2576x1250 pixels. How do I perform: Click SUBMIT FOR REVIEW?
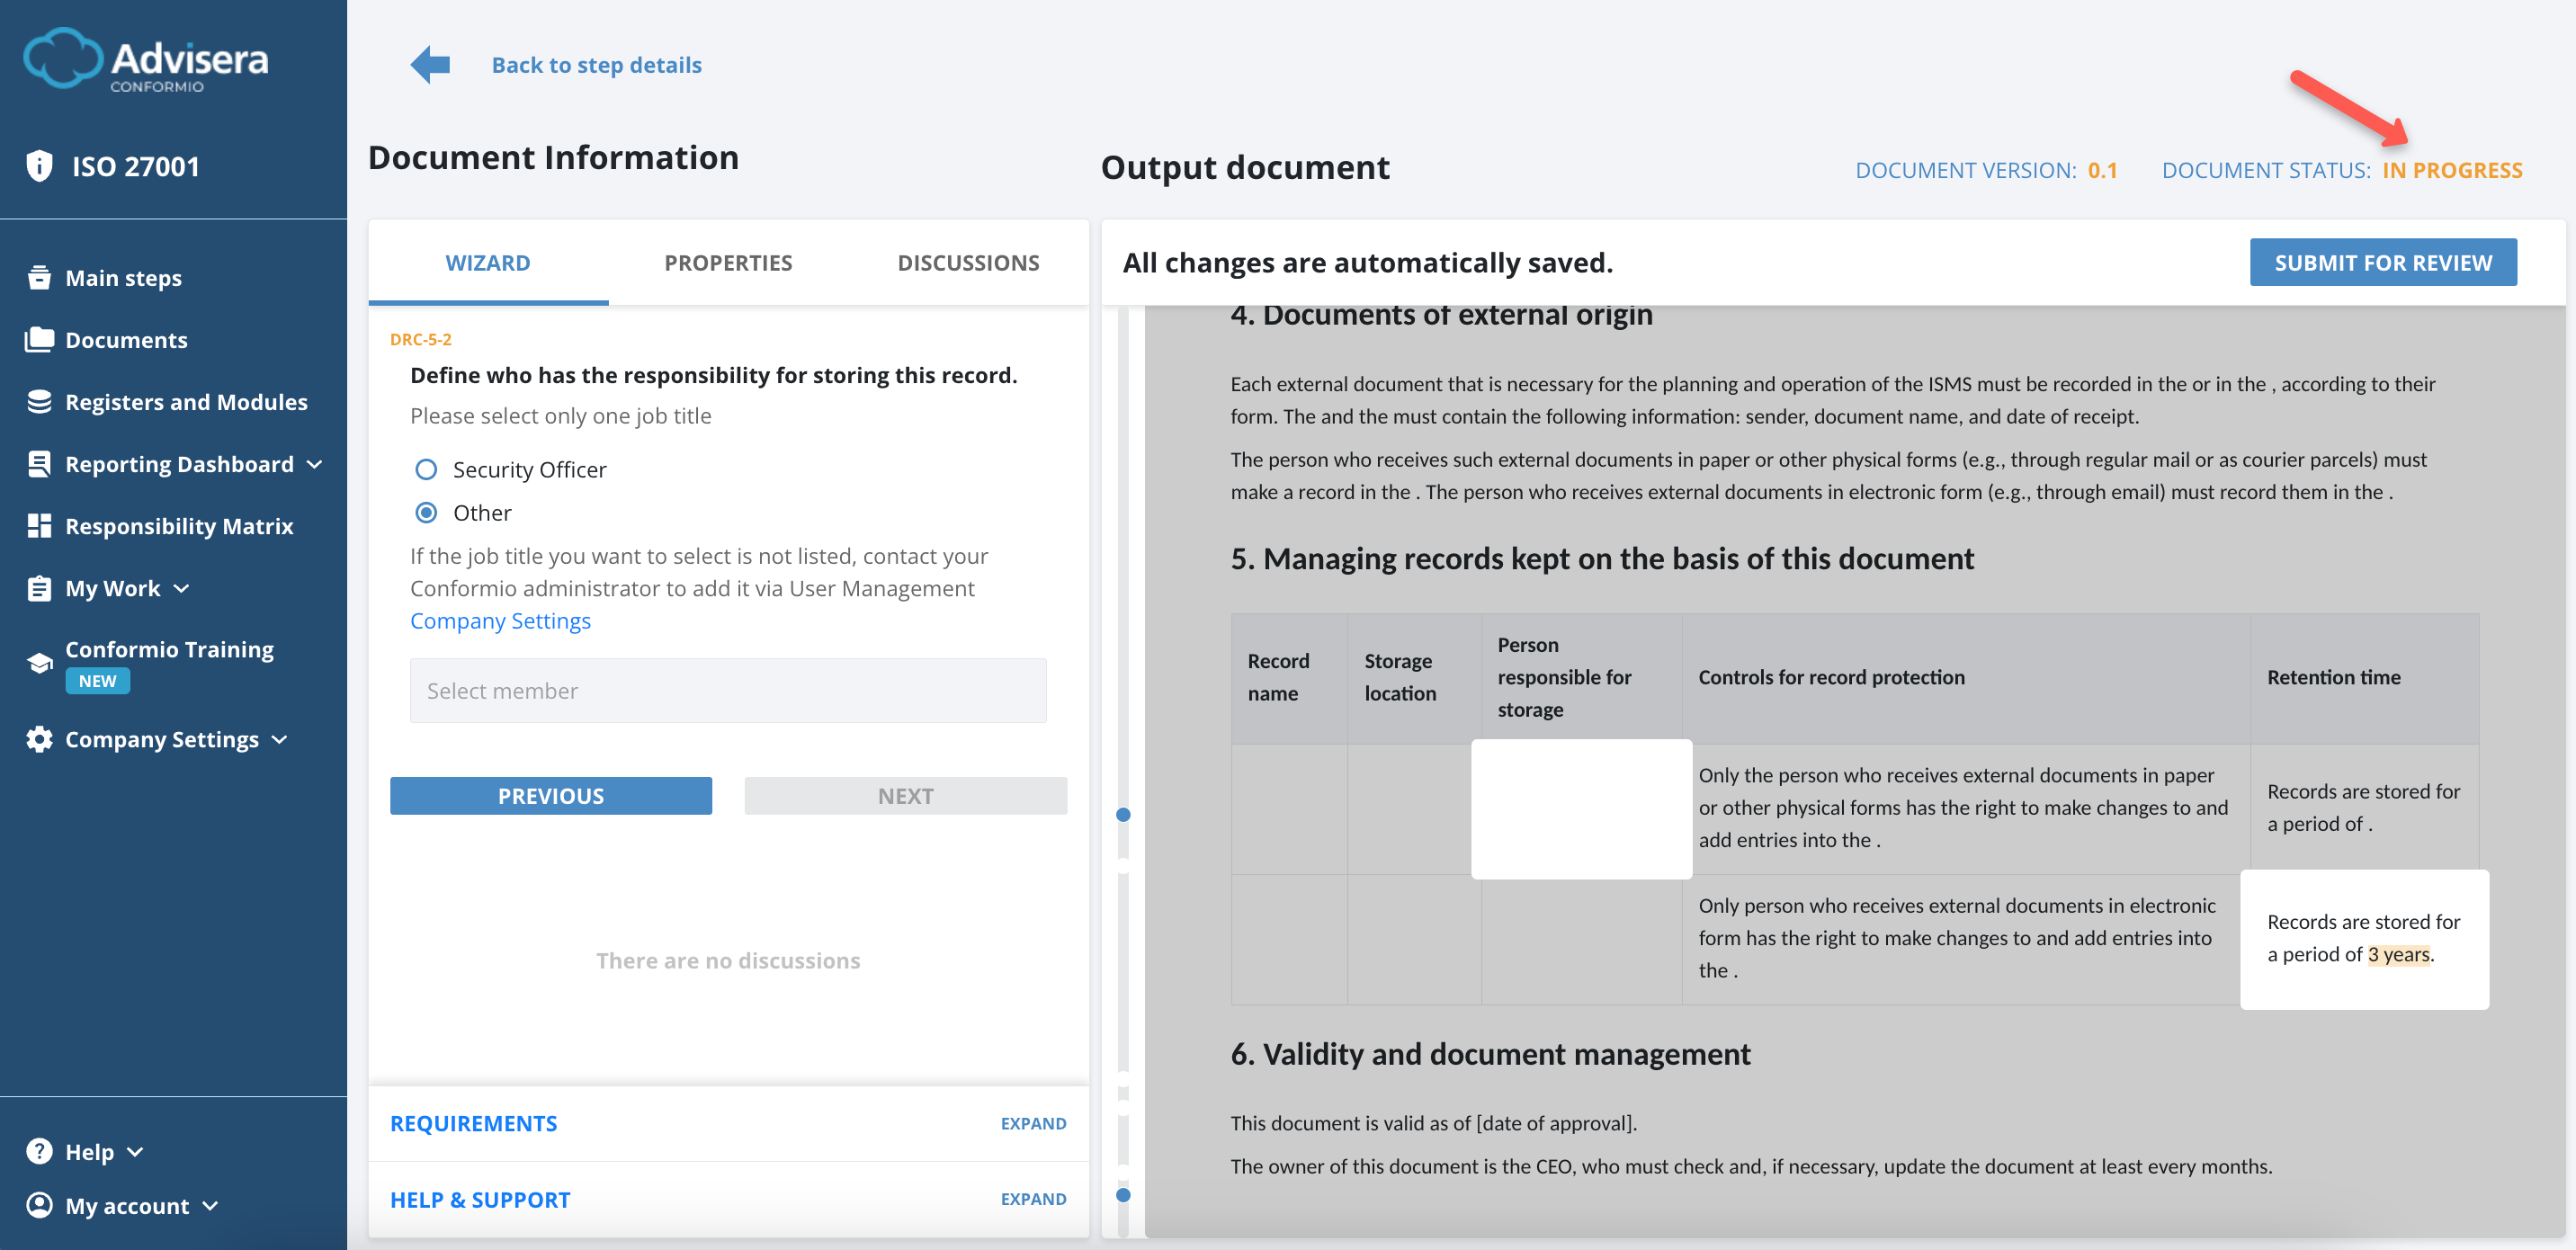click(x=2383, y=262)
